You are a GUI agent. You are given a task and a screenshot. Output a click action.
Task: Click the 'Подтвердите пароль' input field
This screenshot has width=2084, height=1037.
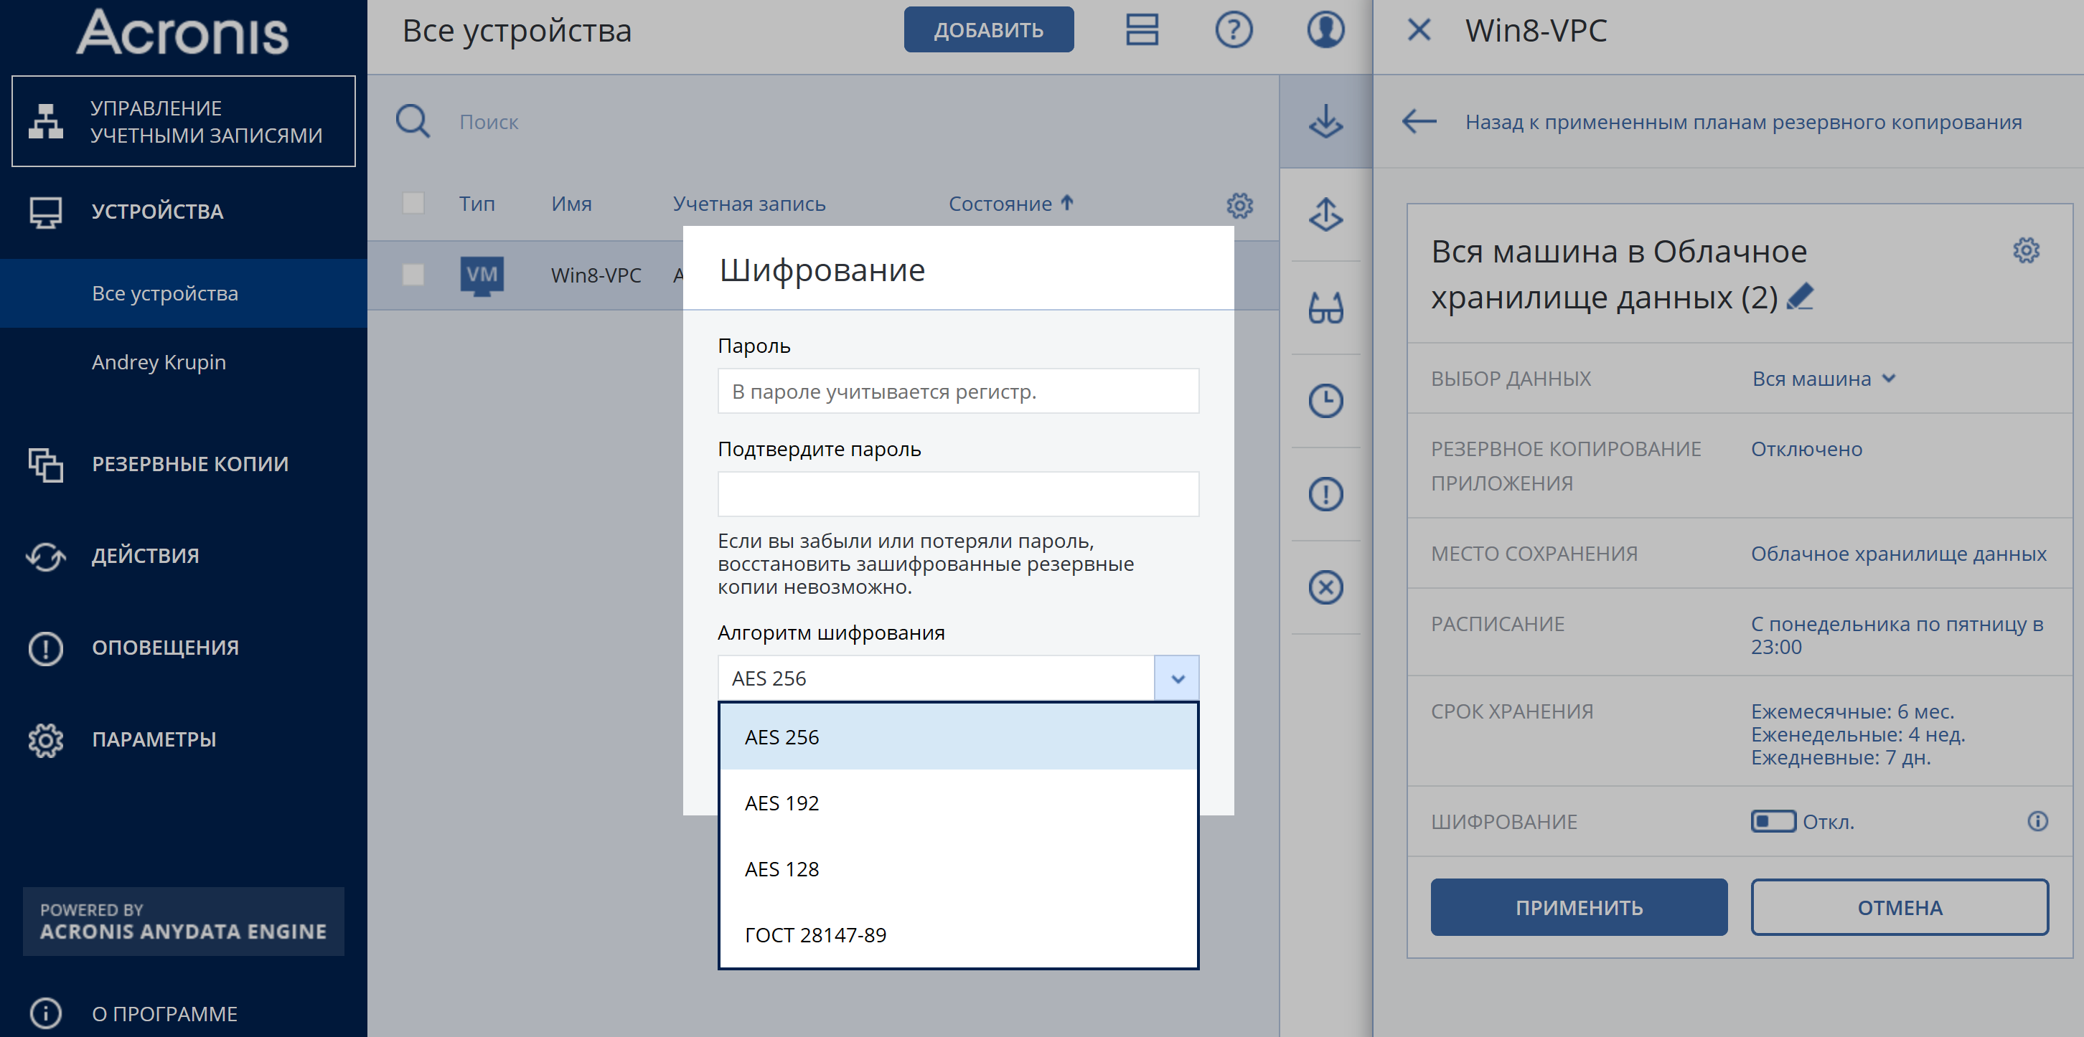[x=958, y=494]
